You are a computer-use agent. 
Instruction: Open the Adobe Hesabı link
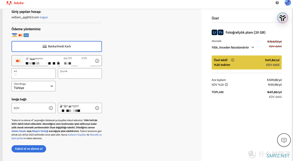point(19,131)
